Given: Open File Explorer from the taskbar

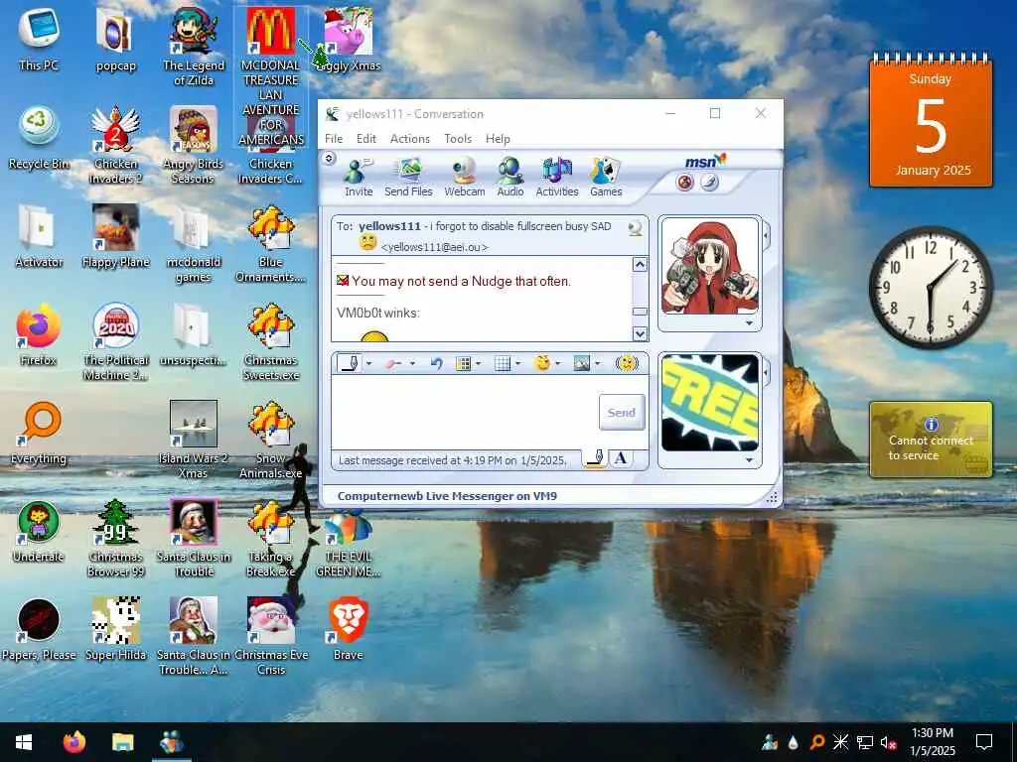Looking at the screenshot, I should click(122, 742).
